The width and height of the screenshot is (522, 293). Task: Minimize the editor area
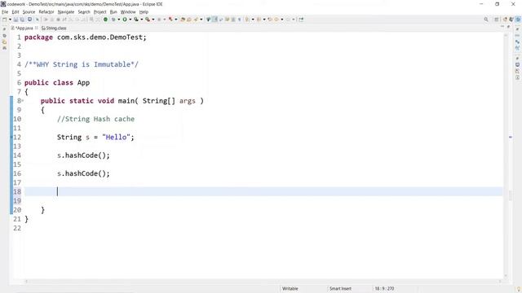coord(502,27)
